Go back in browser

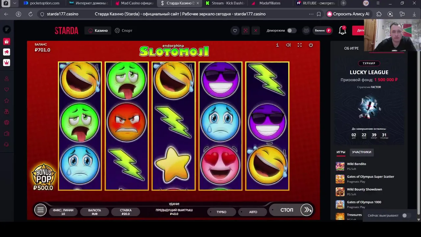(x=6, y=14)
